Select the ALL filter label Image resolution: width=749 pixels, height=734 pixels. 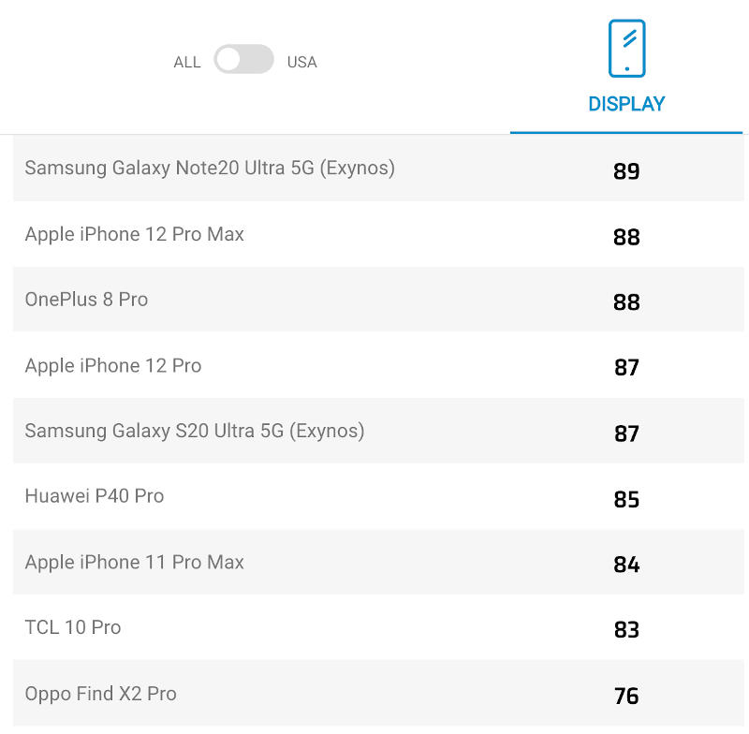coord(187,63)
